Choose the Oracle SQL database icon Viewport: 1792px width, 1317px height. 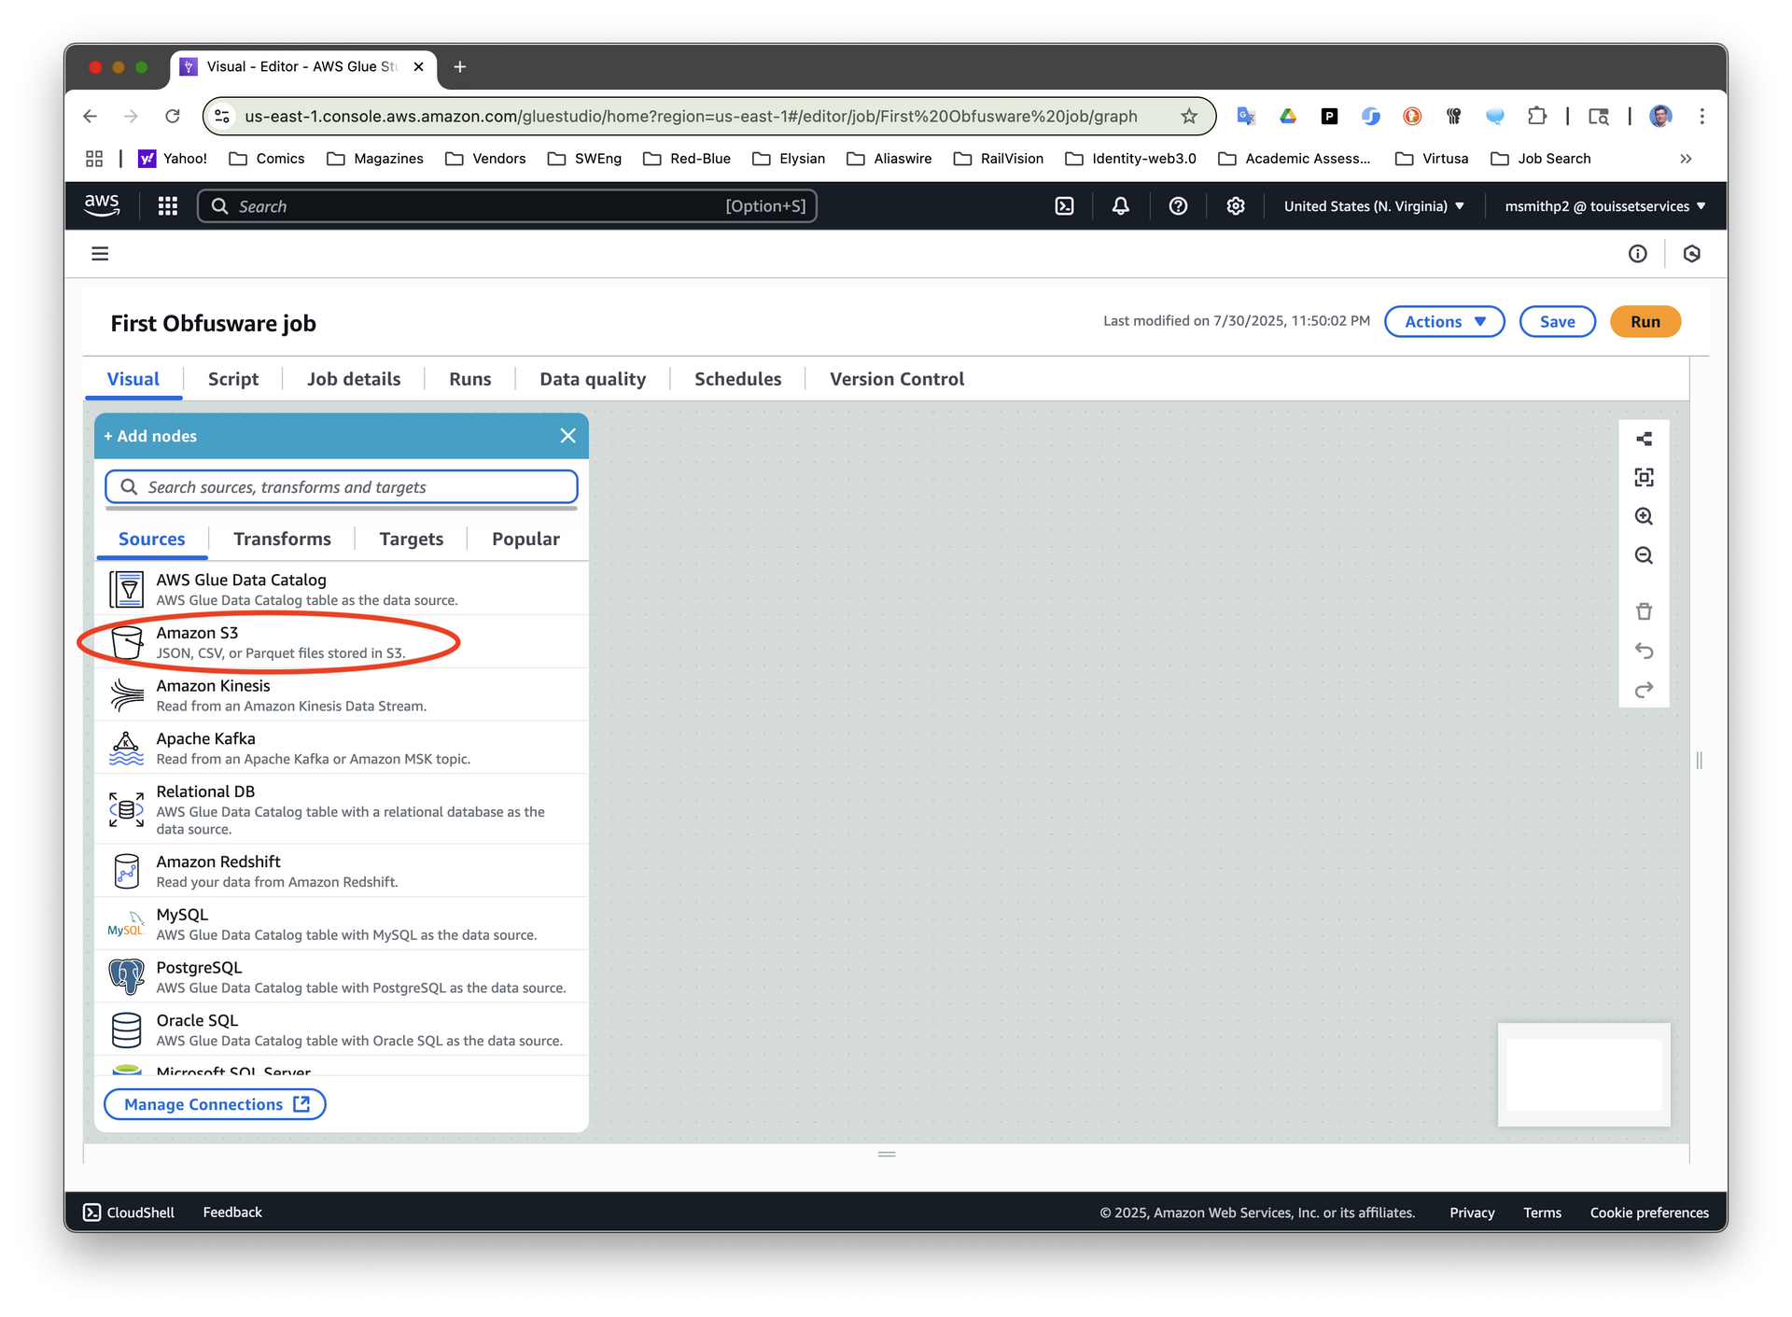coord(126,1030)
